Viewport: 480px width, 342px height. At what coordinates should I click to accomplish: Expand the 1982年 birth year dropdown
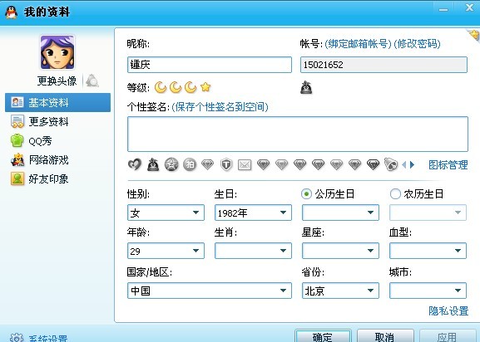(x=253, y=213)
